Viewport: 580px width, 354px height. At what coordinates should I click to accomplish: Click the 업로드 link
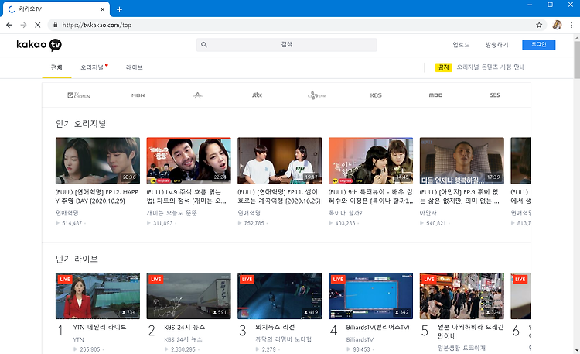461,45
